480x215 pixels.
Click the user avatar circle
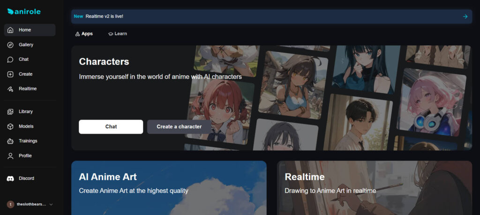[x=10, y=204]
